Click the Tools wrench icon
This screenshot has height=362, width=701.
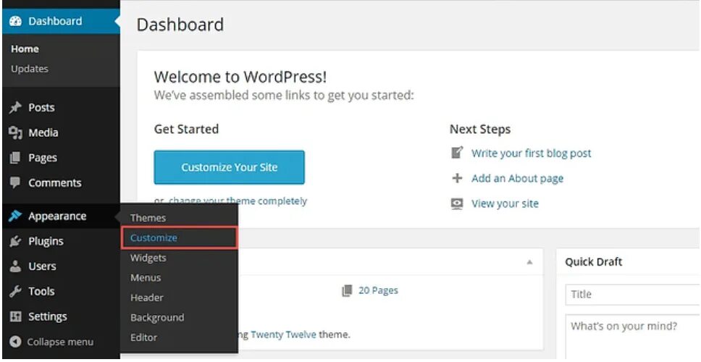14,292
